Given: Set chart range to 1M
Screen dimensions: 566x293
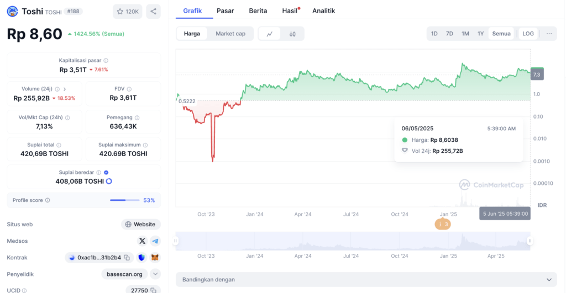Looking at the screenshot, I should 465,34.
